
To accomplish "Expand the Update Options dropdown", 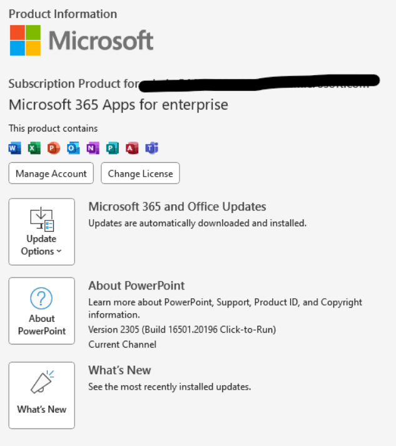I will tap(42, 232).
